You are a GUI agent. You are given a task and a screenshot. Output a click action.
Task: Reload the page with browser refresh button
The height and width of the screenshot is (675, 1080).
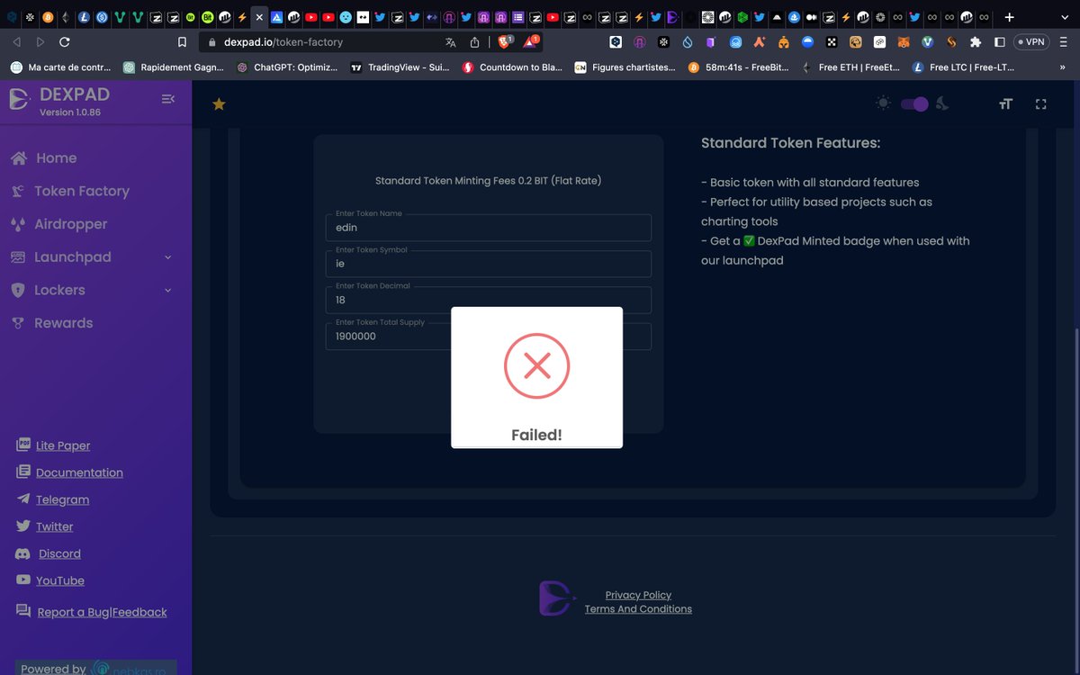click(65, 41)
